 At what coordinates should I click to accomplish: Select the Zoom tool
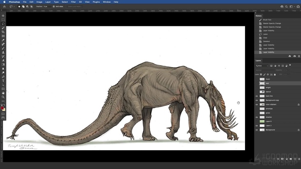pos(3,97)
